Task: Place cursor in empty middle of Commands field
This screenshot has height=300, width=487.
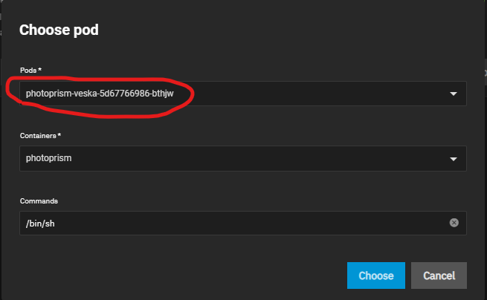Action: pyautogui.click(x=248, y=223)
